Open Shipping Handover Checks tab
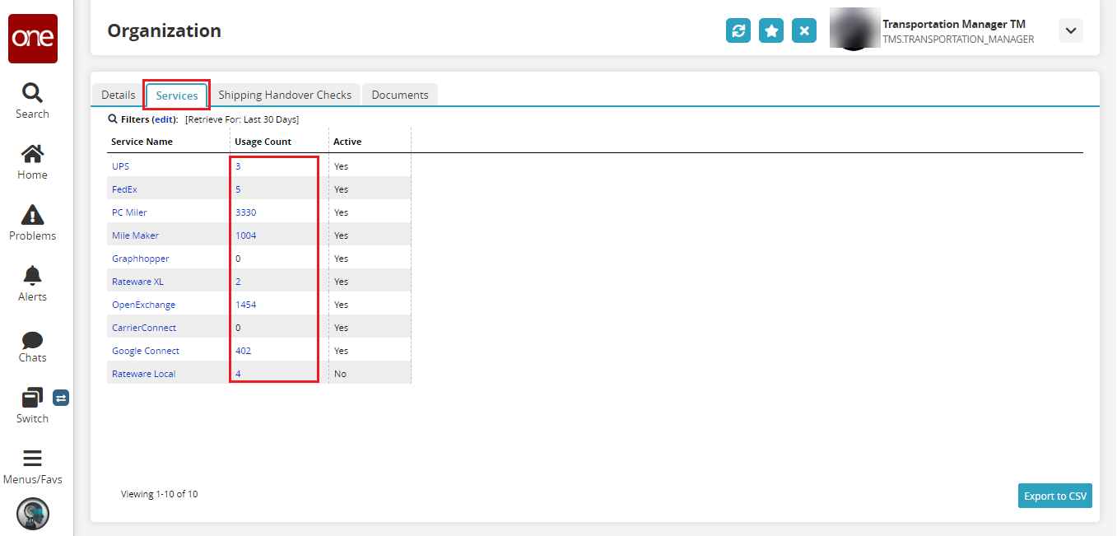Image resolution: width=1117 pixels, height=536 pixels. 285,95
